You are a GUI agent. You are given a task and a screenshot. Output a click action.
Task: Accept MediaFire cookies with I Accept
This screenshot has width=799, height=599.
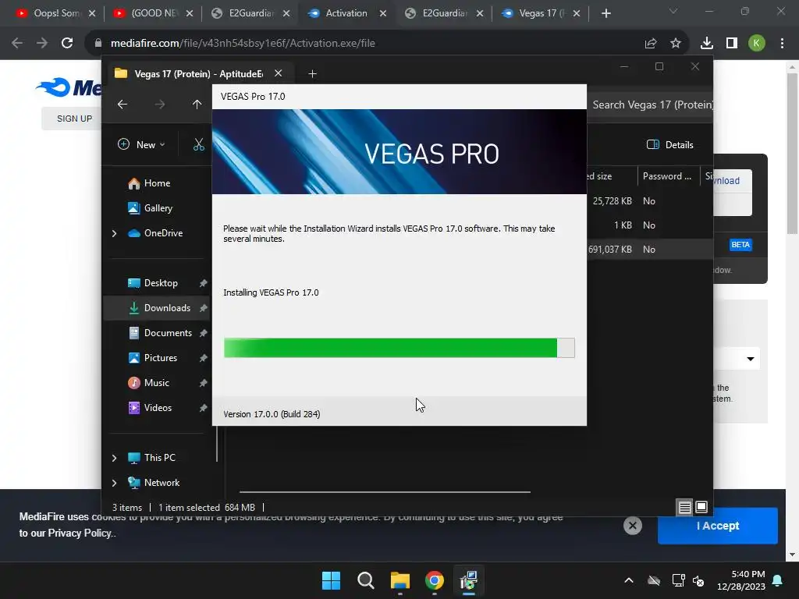tap(718, 526)
